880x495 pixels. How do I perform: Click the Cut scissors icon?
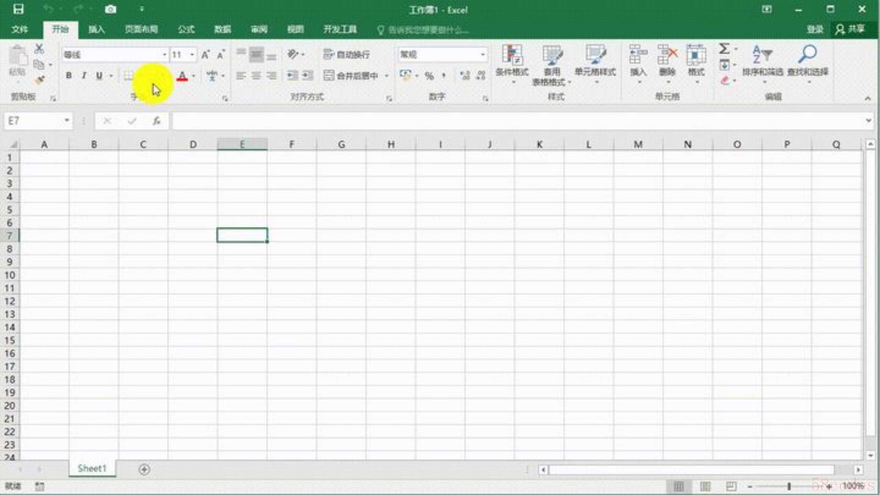tap(39, 49)
